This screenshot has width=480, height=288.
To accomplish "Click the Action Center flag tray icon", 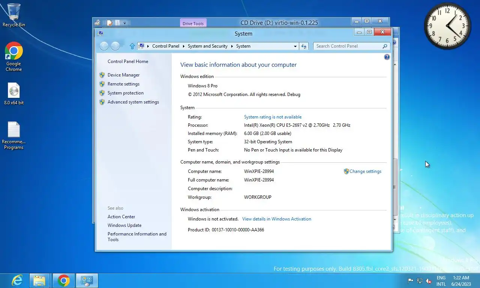I will click(411, 281).
